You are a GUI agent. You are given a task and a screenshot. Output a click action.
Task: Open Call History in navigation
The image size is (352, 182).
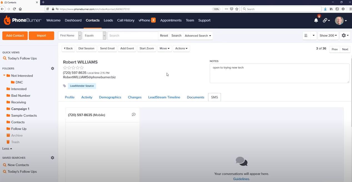coord(126,20)
